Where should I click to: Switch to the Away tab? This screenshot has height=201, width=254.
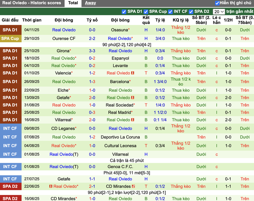pyautogui.click(x=90, y=3)
